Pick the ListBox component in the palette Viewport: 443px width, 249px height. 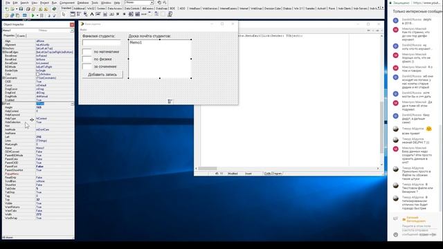pos(131,15)
